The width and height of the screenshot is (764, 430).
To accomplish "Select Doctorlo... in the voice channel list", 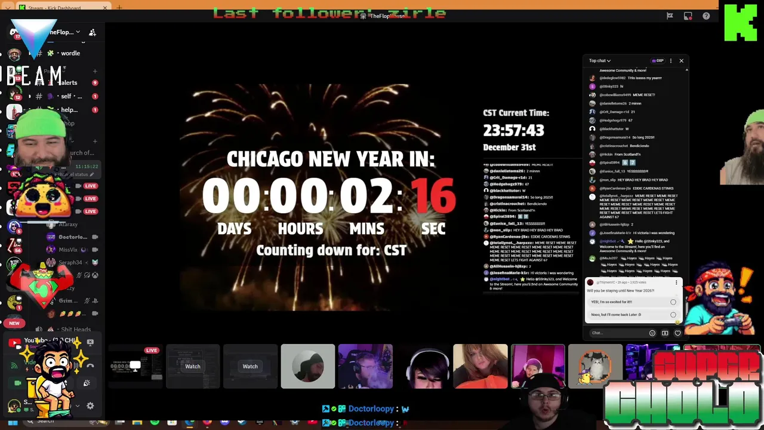I will tap(72, 237).
